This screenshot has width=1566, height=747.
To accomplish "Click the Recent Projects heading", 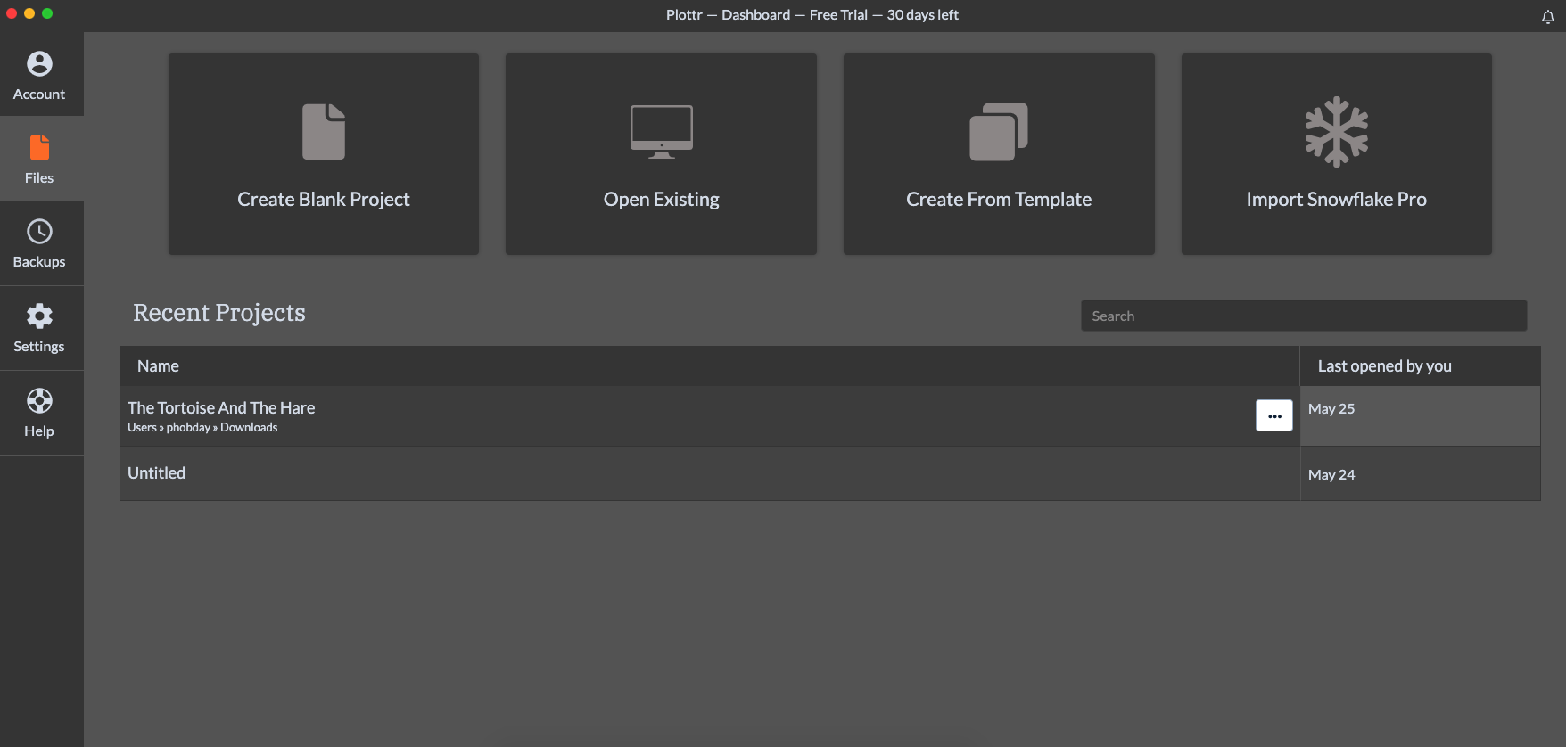I will coord(219,313).
